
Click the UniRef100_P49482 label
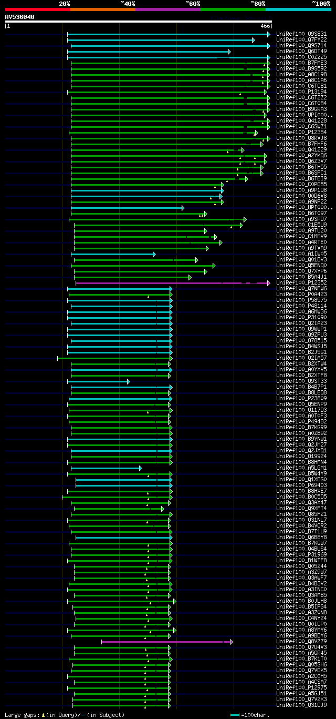pyautogui.click(x=301, y=421)
